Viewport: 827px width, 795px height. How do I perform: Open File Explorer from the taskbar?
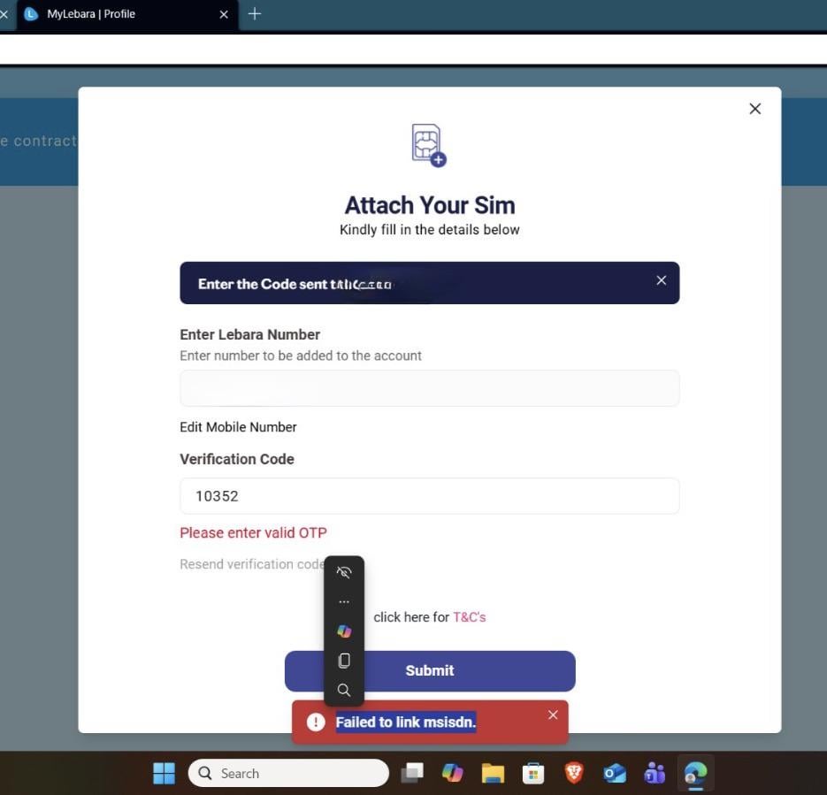pyautogui.click(x=493, y=774)
